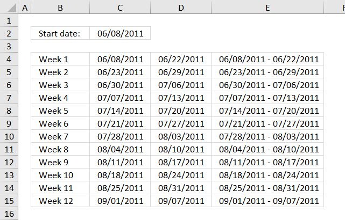This screenshot has height=220, width=345.
Task: Select column B header
Action: point(60,7)
